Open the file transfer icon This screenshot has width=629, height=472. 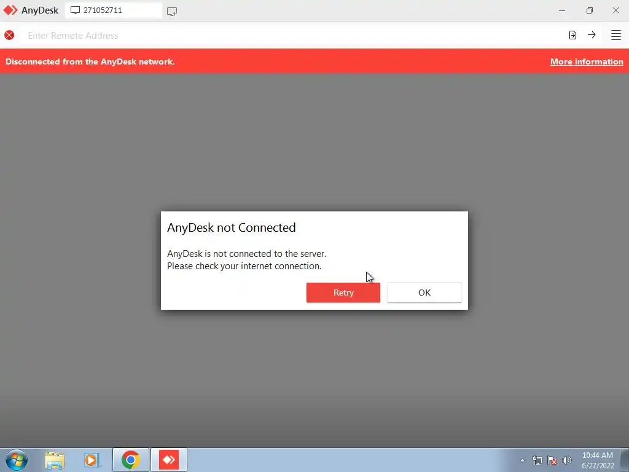pyautogui.click(x=572, y=35)
